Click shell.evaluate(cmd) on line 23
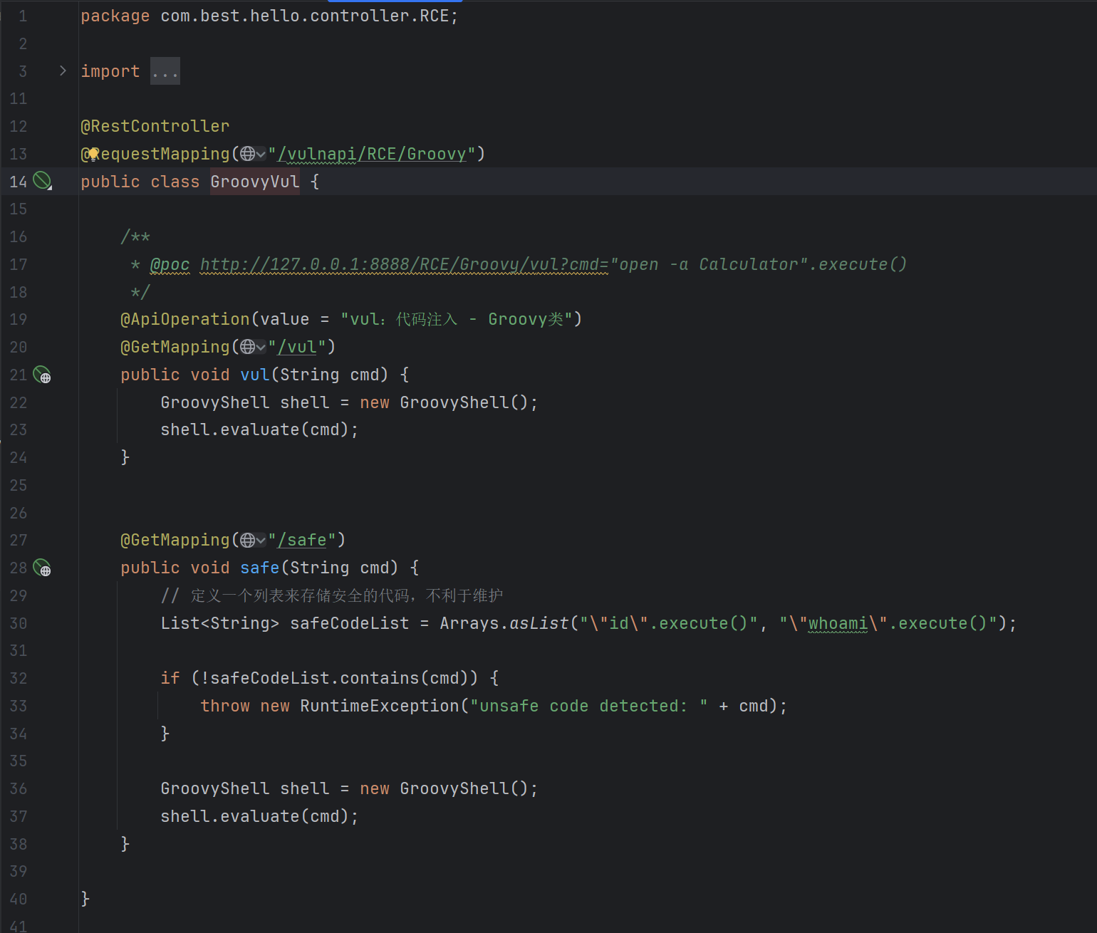This screenshot has height=933, width=1097. click(x=254, y=429)
